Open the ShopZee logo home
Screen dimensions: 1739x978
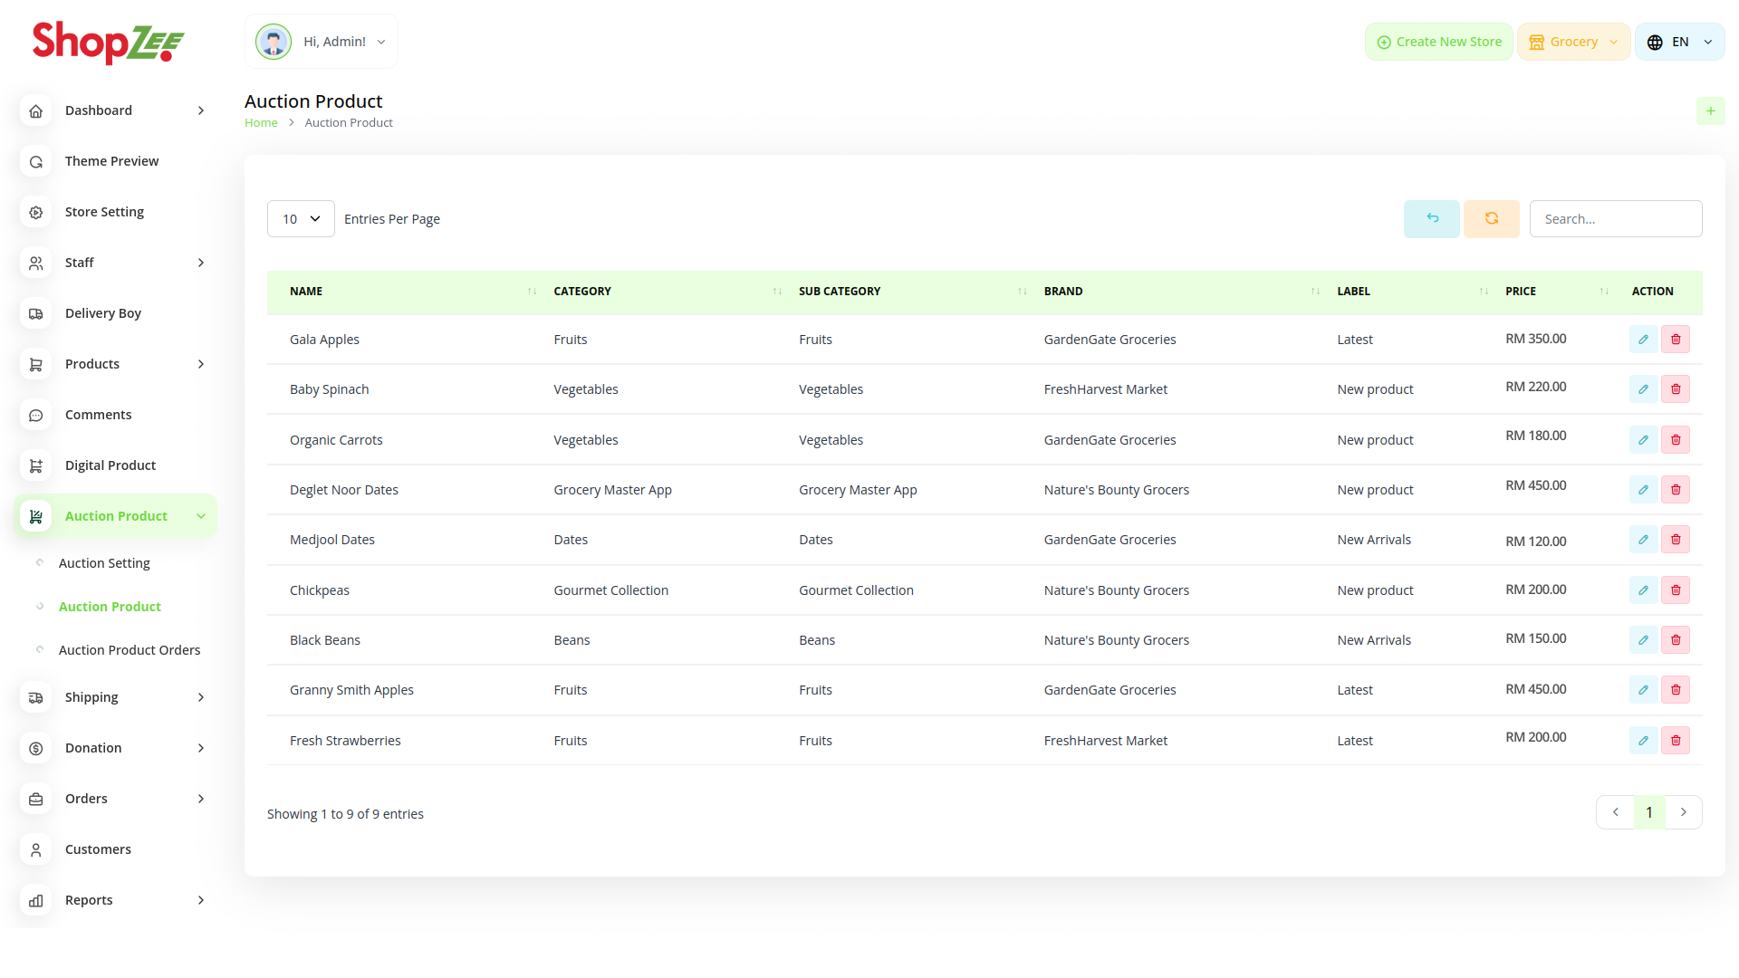click(x=109, y=43)
